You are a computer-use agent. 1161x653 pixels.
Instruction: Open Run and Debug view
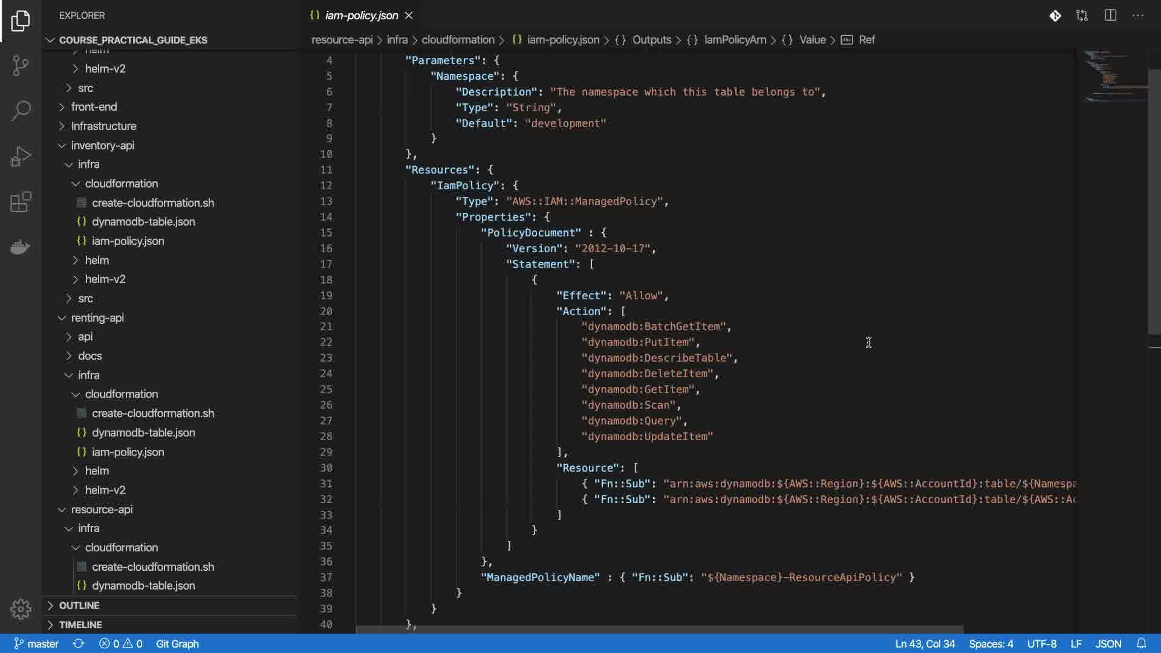tap(21, 157)
